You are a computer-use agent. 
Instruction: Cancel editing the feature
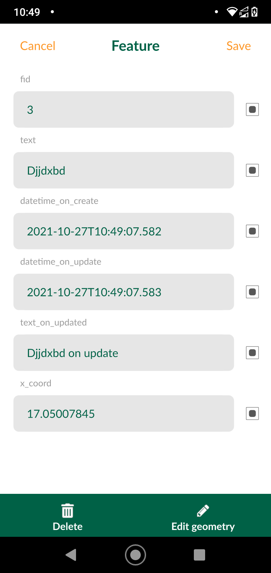(38, 46)
